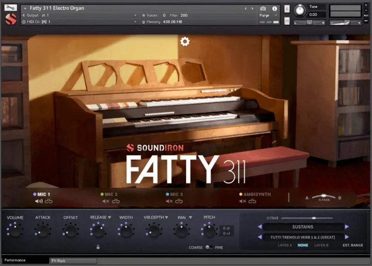Flip the COARSE/FINE pitch switch
This screenshot has height=266, width=372.
click(209, 247)
